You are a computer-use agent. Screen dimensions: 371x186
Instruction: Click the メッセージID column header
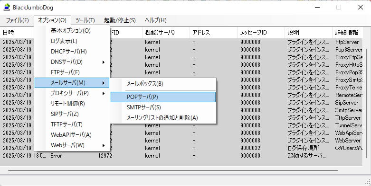click(x=261, y=33)
